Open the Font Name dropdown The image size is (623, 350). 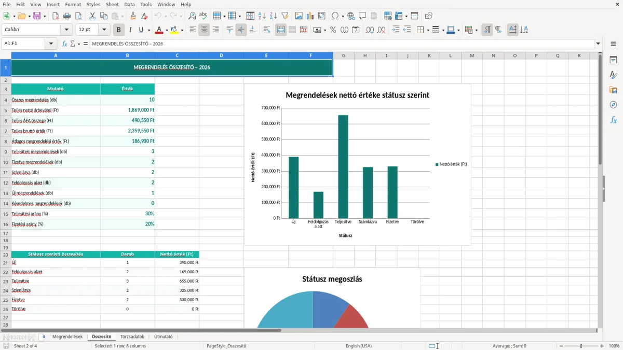pos(66,30)
